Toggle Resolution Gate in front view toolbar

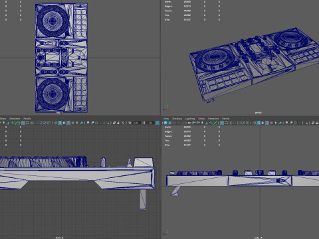coord(32,123)
